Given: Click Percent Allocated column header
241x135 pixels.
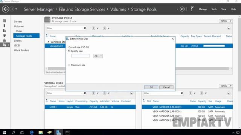Looking at the screenshot, I should pyautogui.click(x=212, y=36).
